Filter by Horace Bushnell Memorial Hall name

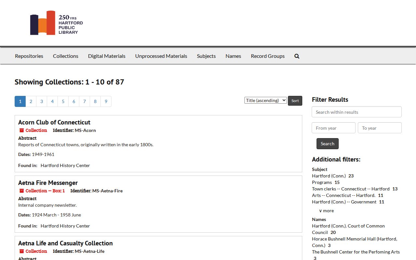click(x=355, y=242)
